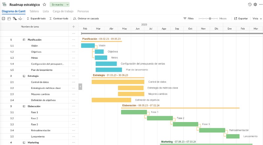Click Contraer todo
The height and width of the screenshot is (145, 263).
(59, 19)
